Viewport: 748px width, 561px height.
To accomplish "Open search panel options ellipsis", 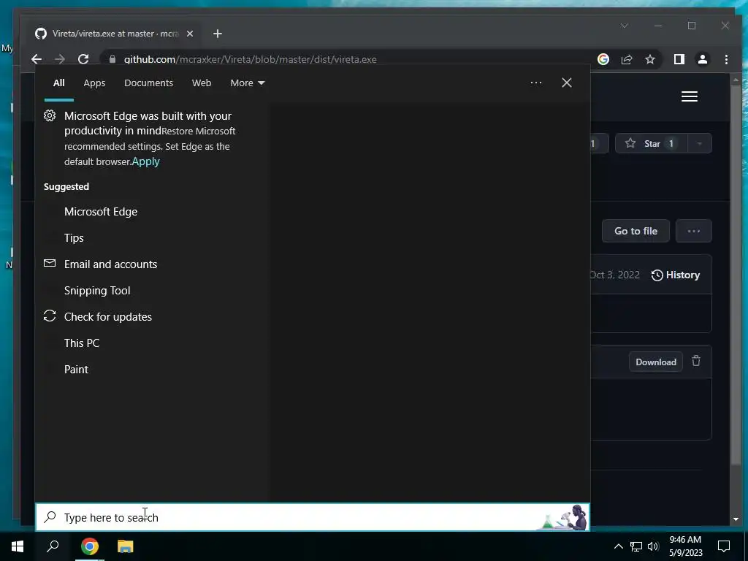I will (x=535, y=83).
